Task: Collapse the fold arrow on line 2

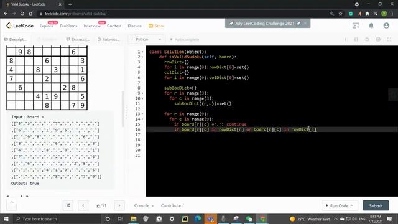Action: click(142, 57)
